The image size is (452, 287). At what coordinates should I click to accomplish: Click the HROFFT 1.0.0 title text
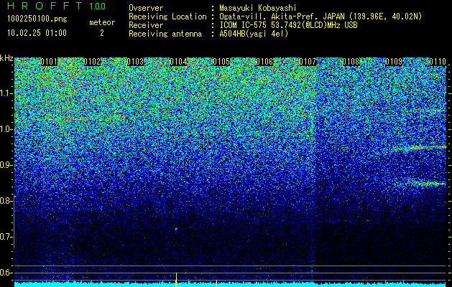pyautogui.click(x=57, y=6)
